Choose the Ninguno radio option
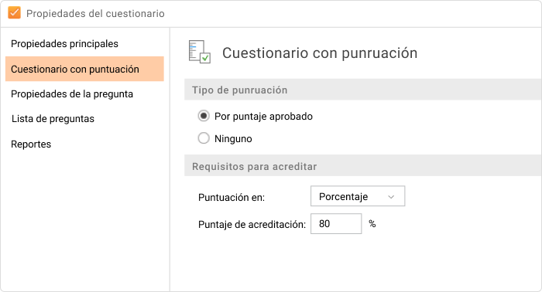This screenshot has width=542, height=292. click(204, 138)
